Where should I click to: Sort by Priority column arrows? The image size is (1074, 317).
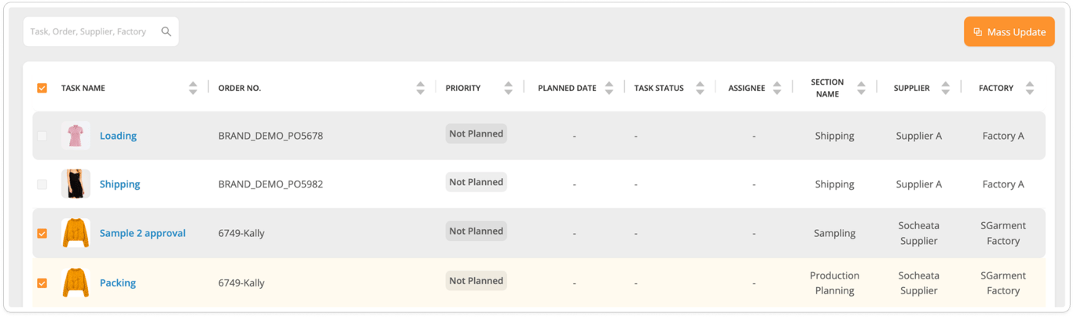click(x=508, y=88)
